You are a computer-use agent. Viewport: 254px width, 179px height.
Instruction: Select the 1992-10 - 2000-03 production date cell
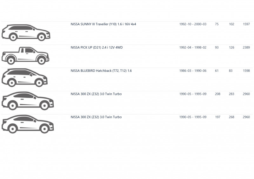pyautogui.click(x=193, y=24)
